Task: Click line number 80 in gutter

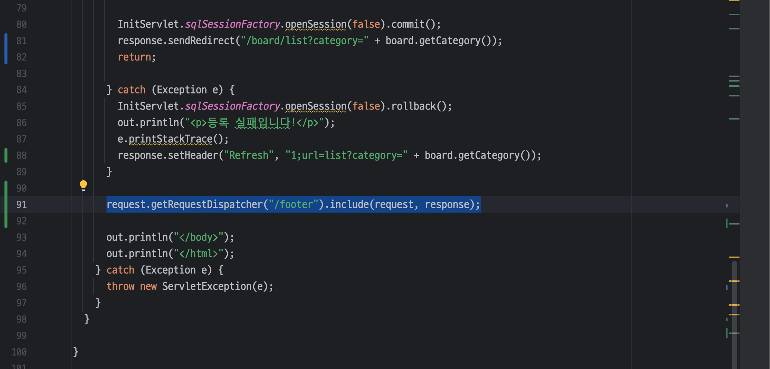Action: [22, 24]
